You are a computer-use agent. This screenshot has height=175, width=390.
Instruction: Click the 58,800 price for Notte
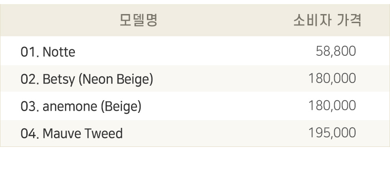pos(336,51)
